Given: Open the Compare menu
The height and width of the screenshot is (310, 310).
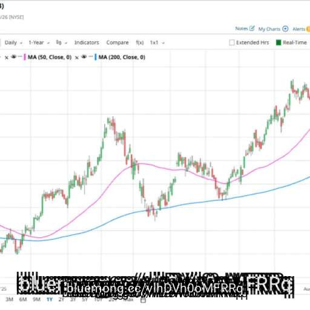Looking at the screenshot, I should [x=117, y=42].
